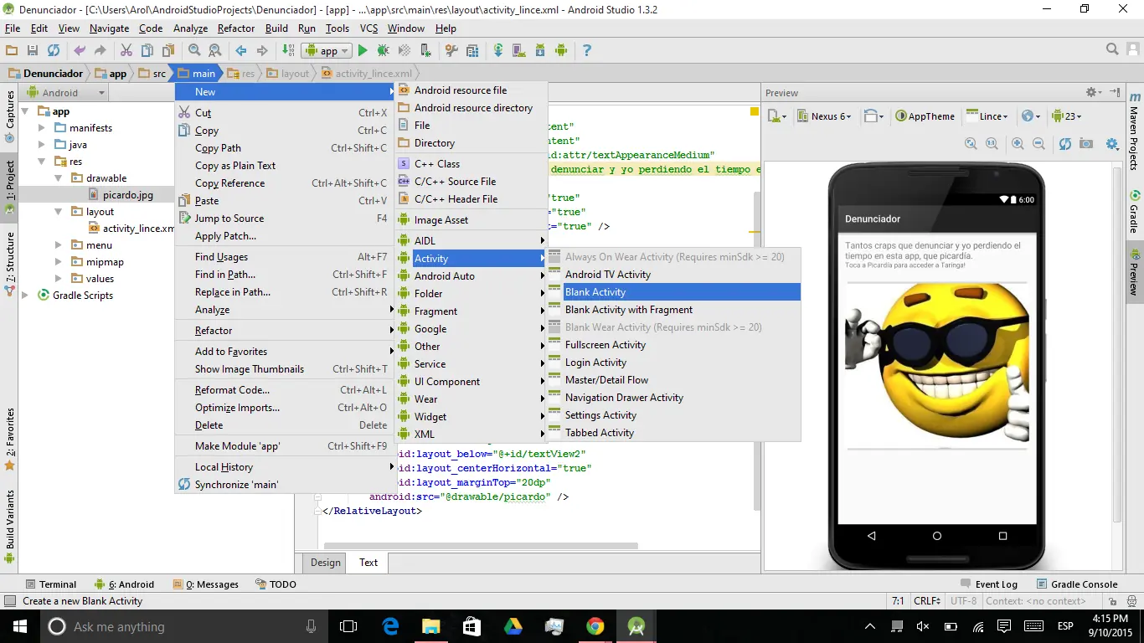Toggle the Captures tool window
This screenshot has height=643, width=1144.
(x=10, y=116)
